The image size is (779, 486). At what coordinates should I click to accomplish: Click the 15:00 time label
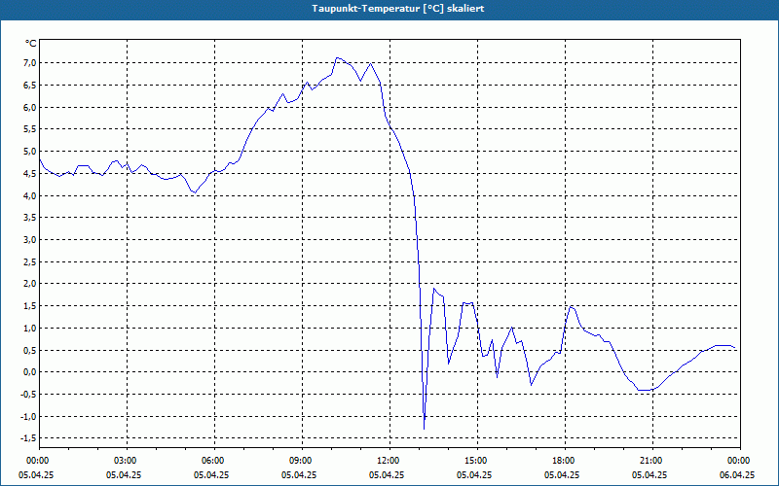[x=477, y=461]
